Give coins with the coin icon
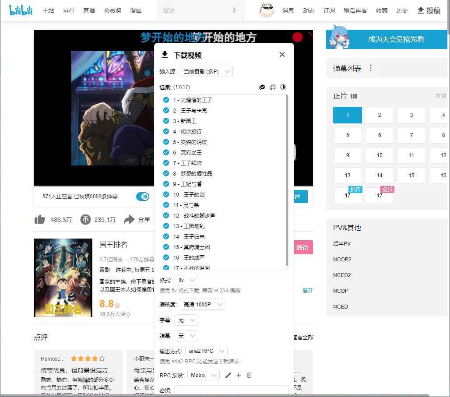 pos(85,220)
